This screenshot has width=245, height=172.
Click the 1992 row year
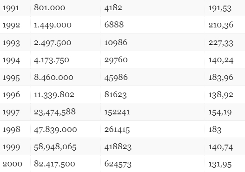[11, 25]
